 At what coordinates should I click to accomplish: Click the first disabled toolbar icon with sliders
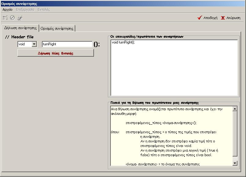[x=5, y=18]
